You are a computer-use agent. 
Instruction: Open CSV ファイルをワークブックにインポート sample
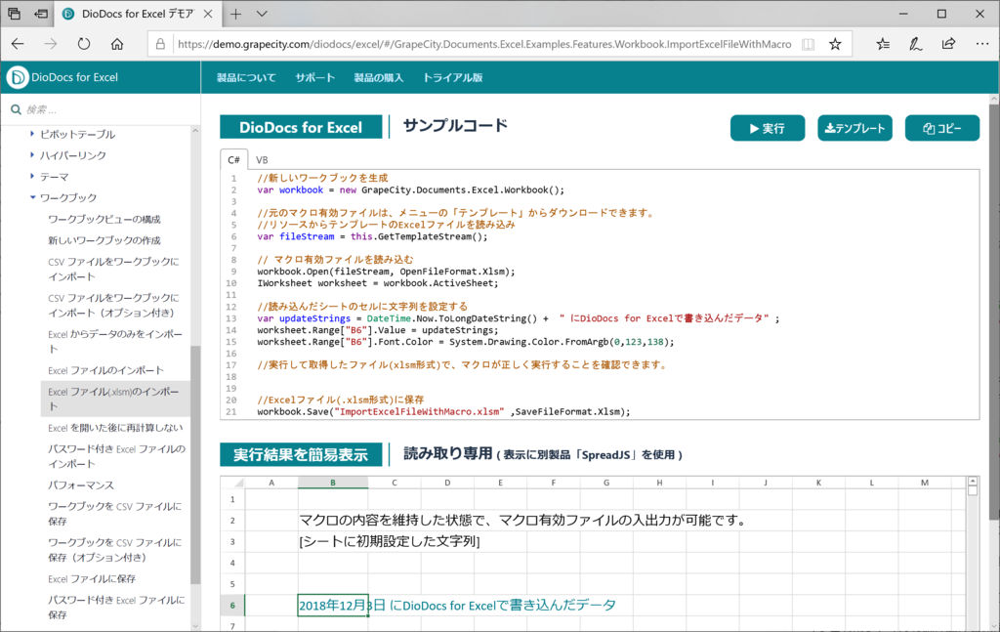click(113, 270)
